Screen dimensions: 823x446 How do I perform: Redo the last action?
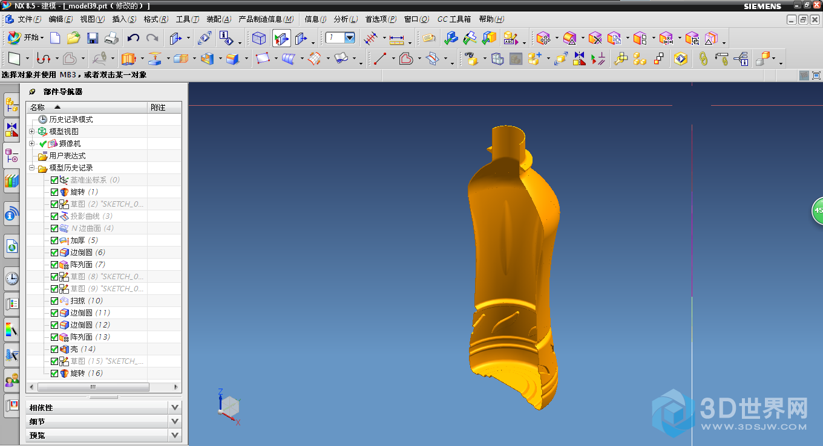(x=152, y=38)
